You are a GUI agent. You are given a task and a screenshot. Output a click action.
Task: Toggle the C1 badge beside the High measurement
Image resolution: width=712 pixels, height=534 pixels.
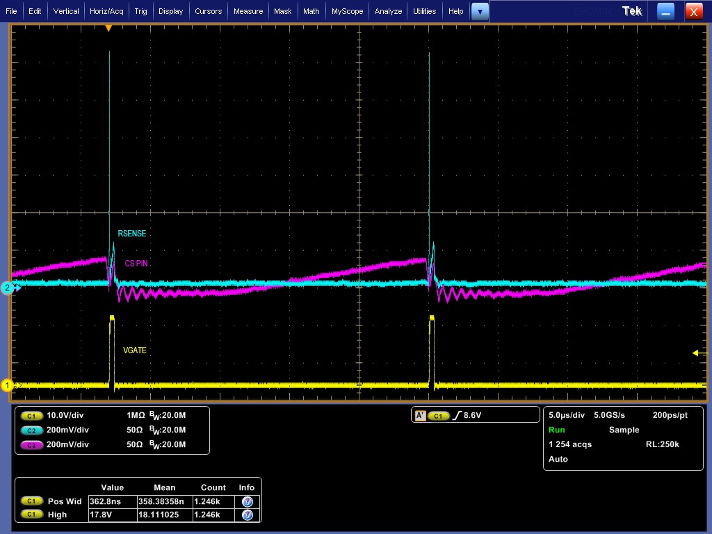(x=31, y=515)
